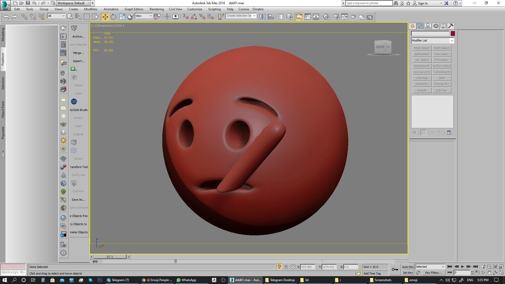The image size is (505, 284).
Task: Open the Manage Layers explorer
Action: [x=289, y=17]
